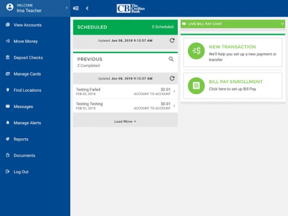This screenshot has width=288, height=216.
Task: Click the New Transaction dollar icon
Action: [x=196, y=51]
